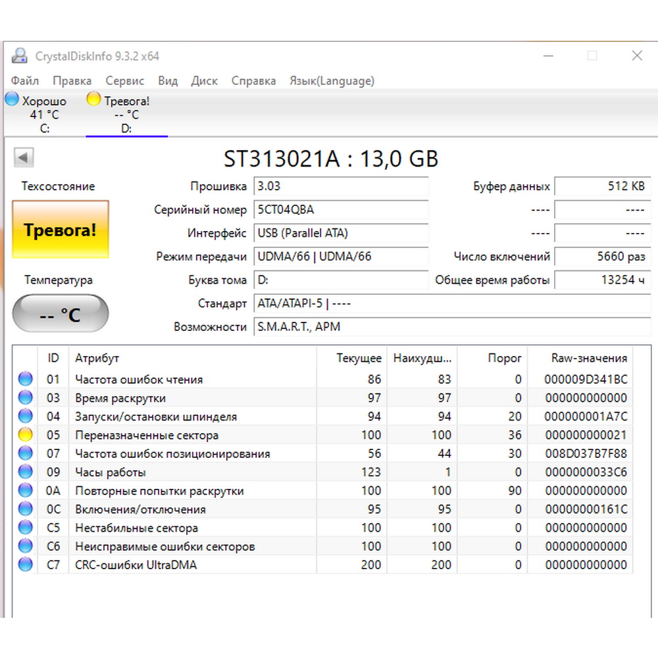Click the blue status orb for drive C:

point(12,99)
